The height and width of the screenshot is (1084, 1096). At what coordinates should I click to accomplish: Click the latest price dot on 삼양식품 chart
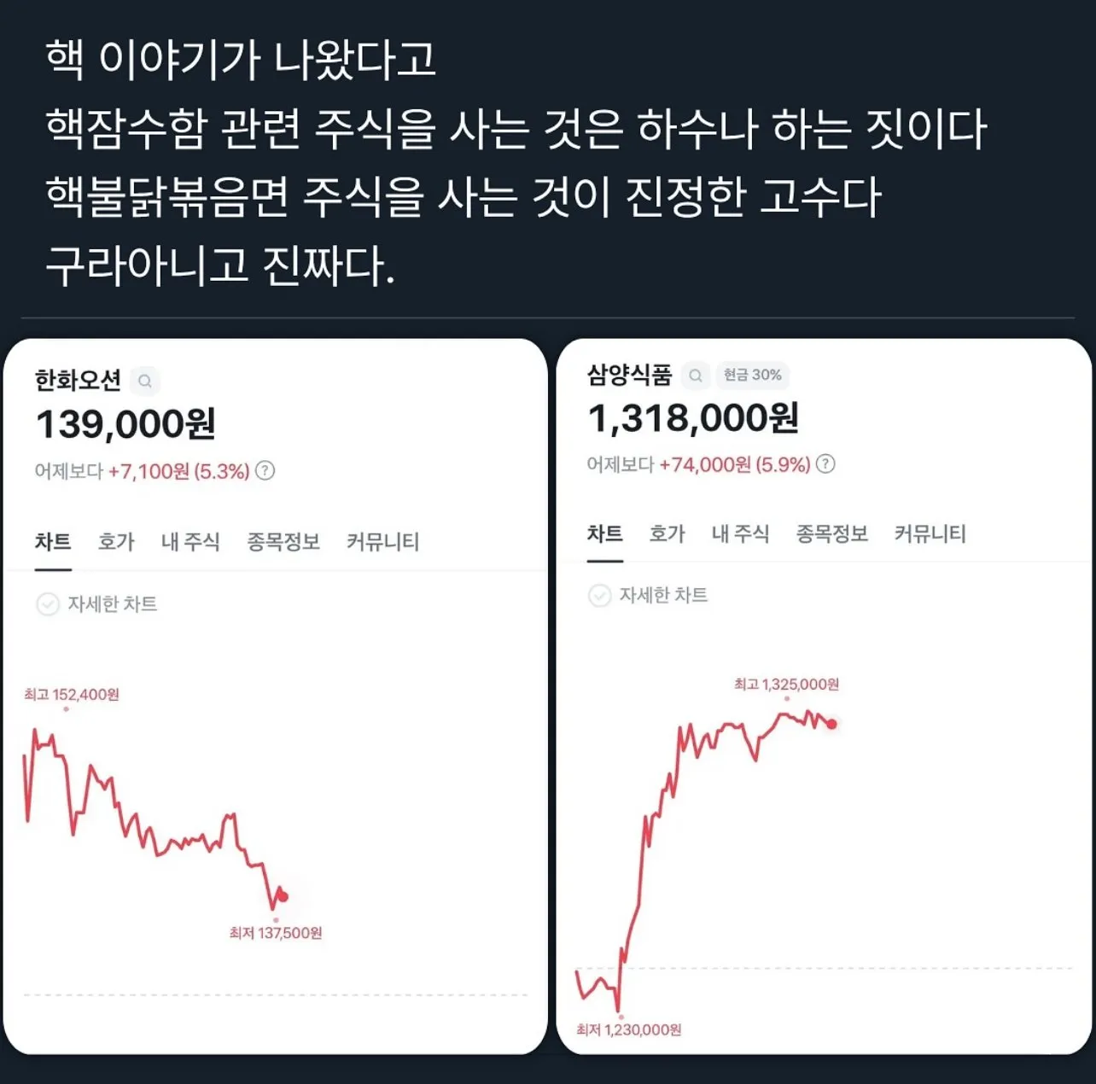(830, 724)
